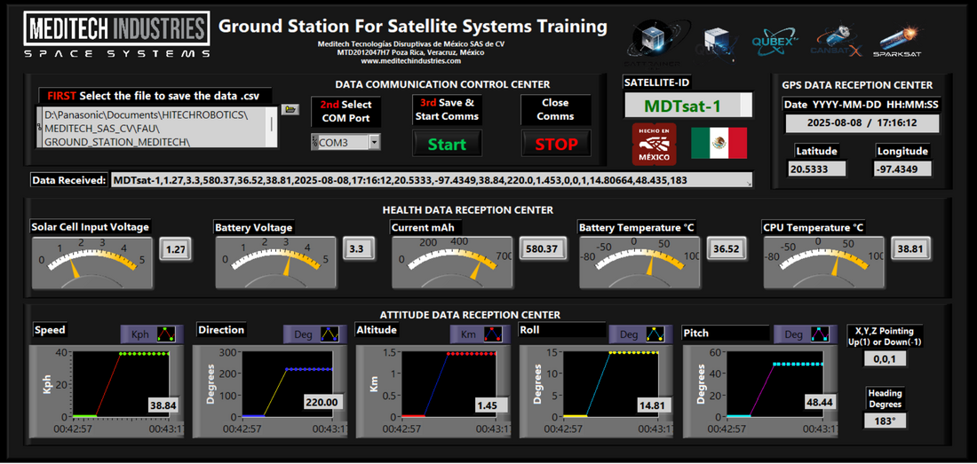
Task: Open the COM3 port dropdown
Action: 374,142
